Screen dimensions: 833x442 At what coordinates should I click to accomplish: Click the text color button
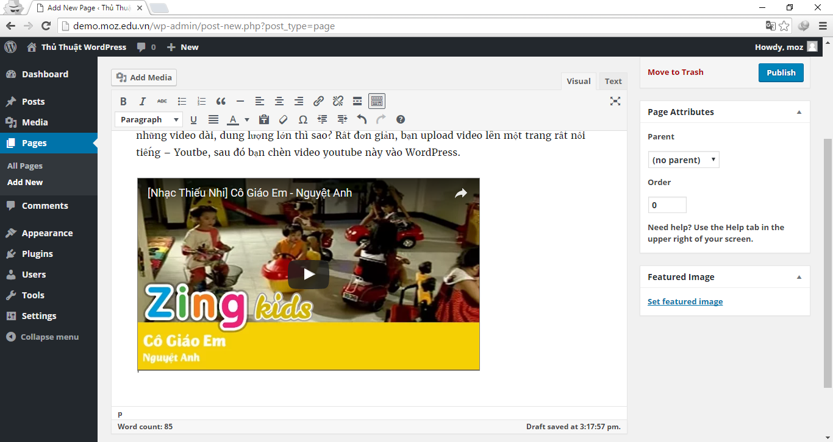[x=233, y=119]
